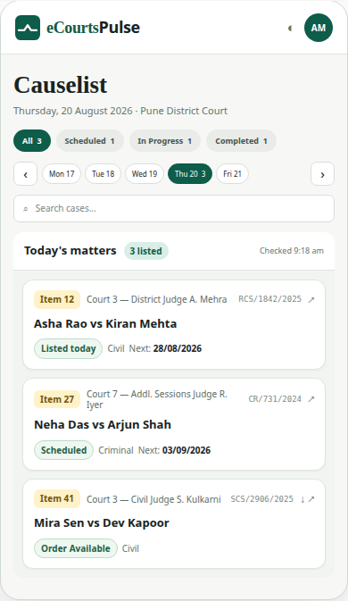Open Mira Sen vs Dev Kapoor case
Viewport: 348px width, 601px height.
[x=102, y=523]
